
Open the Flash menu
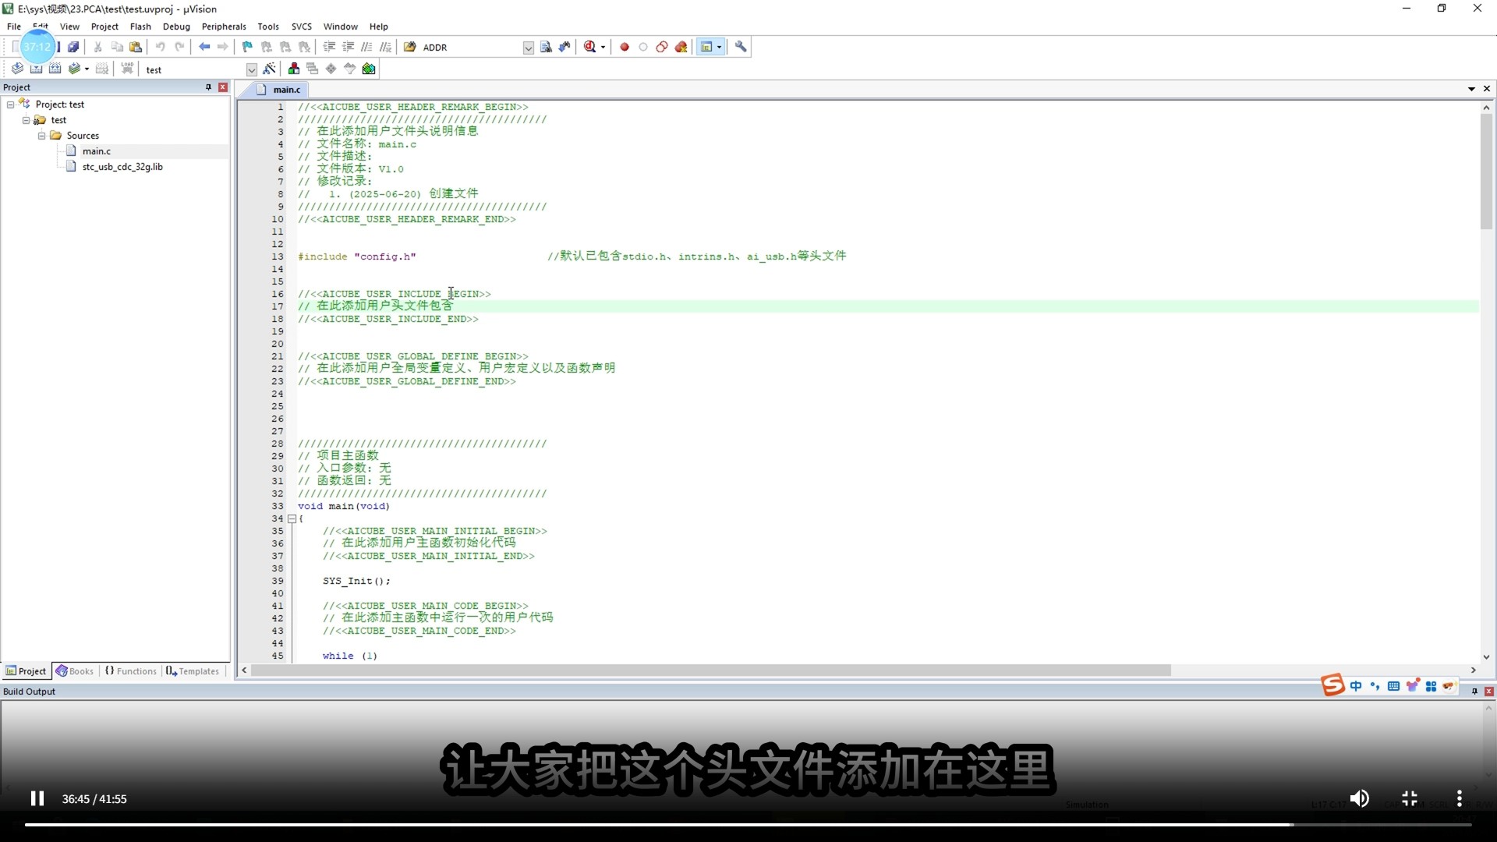(x=140, y=27)
